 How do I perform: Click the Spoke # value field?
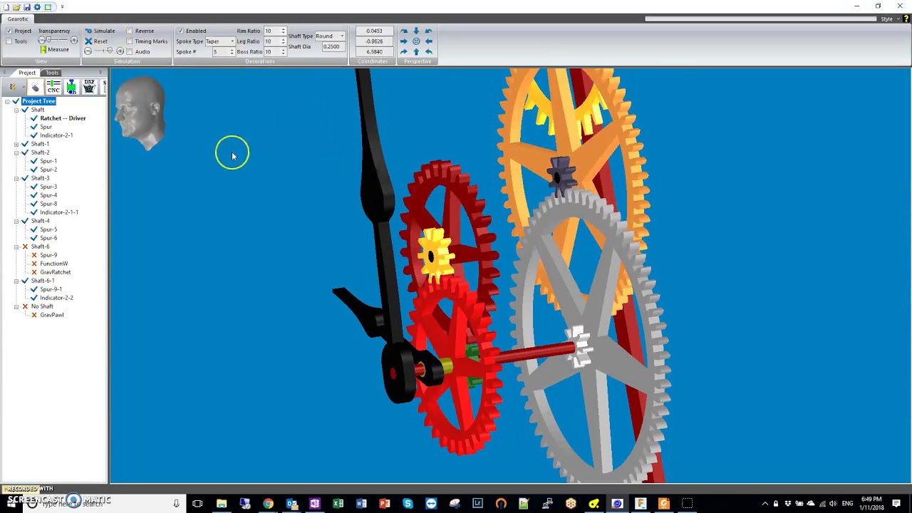(x=224, y=52)
